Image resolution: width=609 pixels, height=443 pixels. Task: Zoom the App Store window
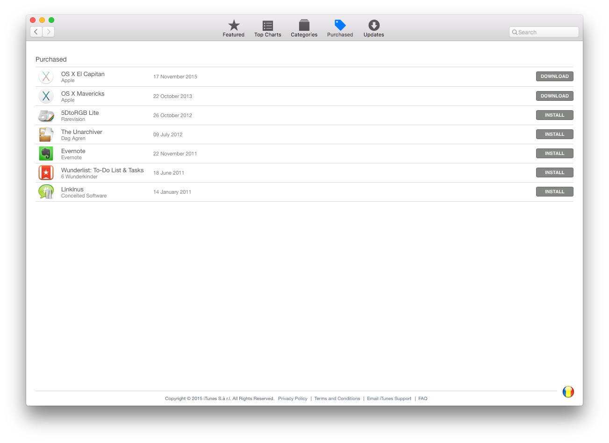51,20
